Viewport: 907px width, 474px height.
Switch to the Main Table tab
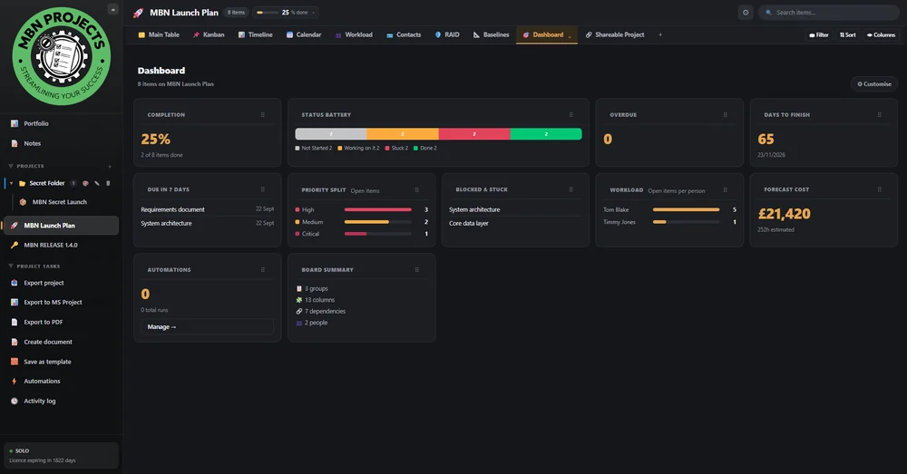(159, 34)
